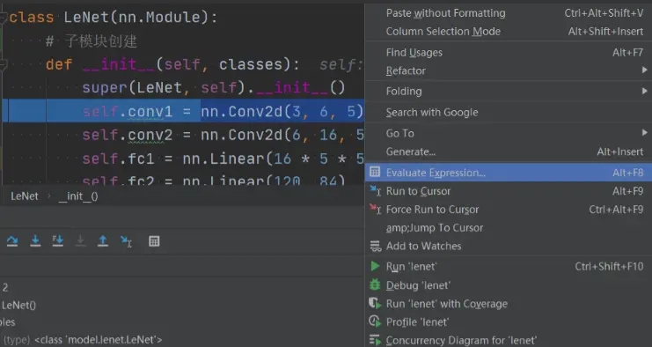The height and width of the screenshot is (347, 652).
Task: Open the Refactor submenu
Action: coord(508,70)
